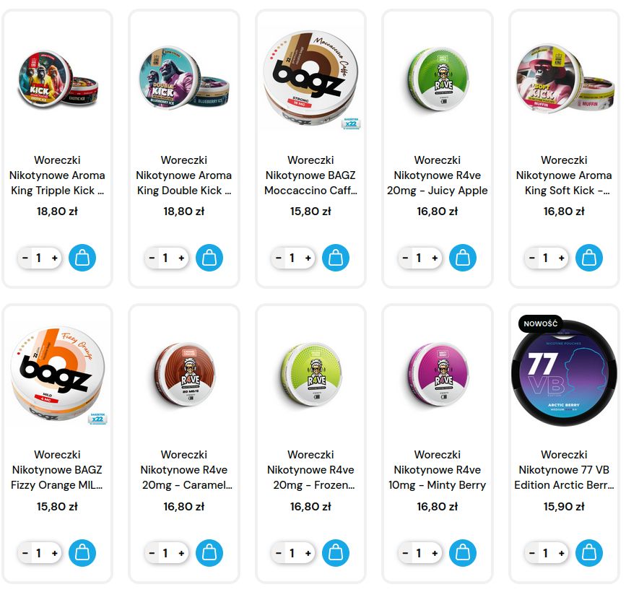The height and width of the screenshot is (592, 626).
Task: Open Woreczki Nikotynowe R4ve Juicy Apple link
Action: 437,175
